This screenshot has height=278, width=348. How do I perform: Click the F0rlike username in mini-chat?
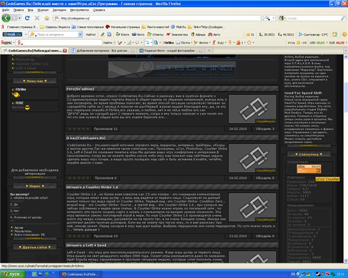coord(21,90)
